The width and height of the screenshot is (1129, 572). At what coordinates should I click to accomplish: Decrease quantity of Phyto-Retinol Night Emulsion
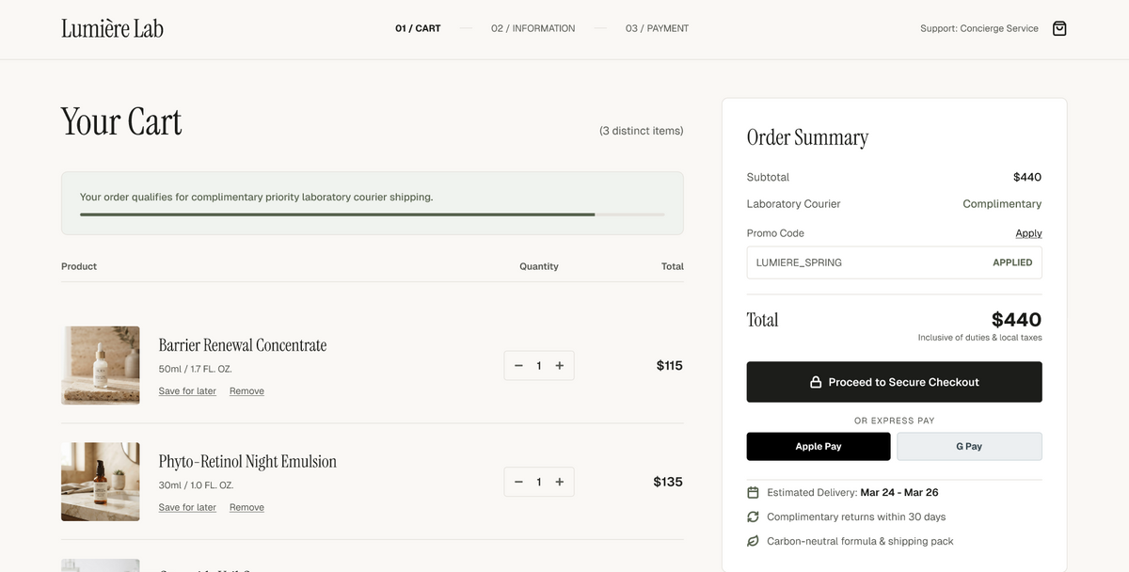tap(518, 482)
